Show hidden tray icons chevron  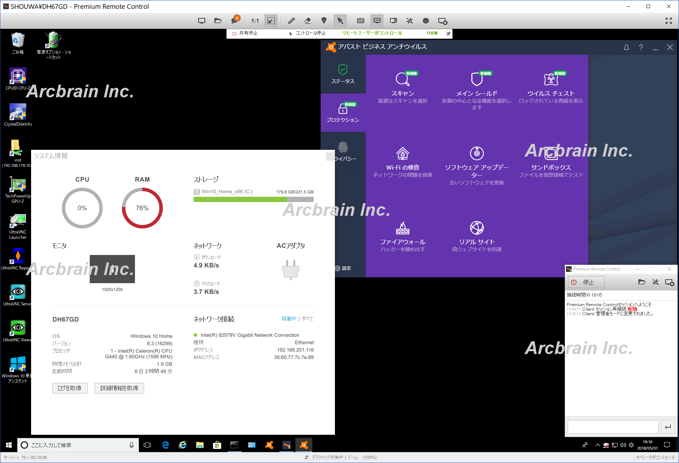tap(597, 445)
